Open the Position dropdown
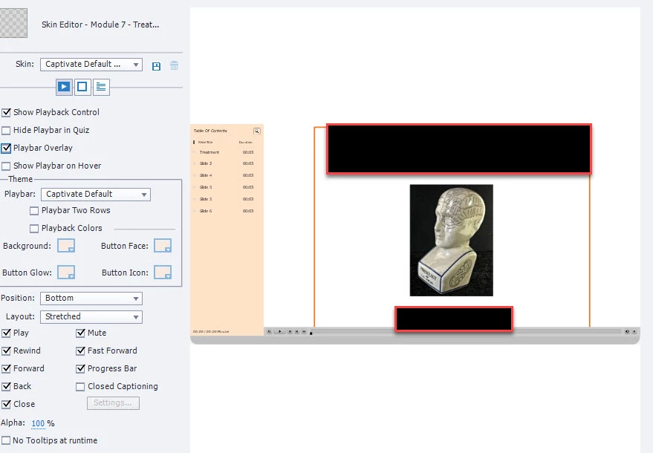The width and height of the screenshot is (653, 453). point(91,299)
